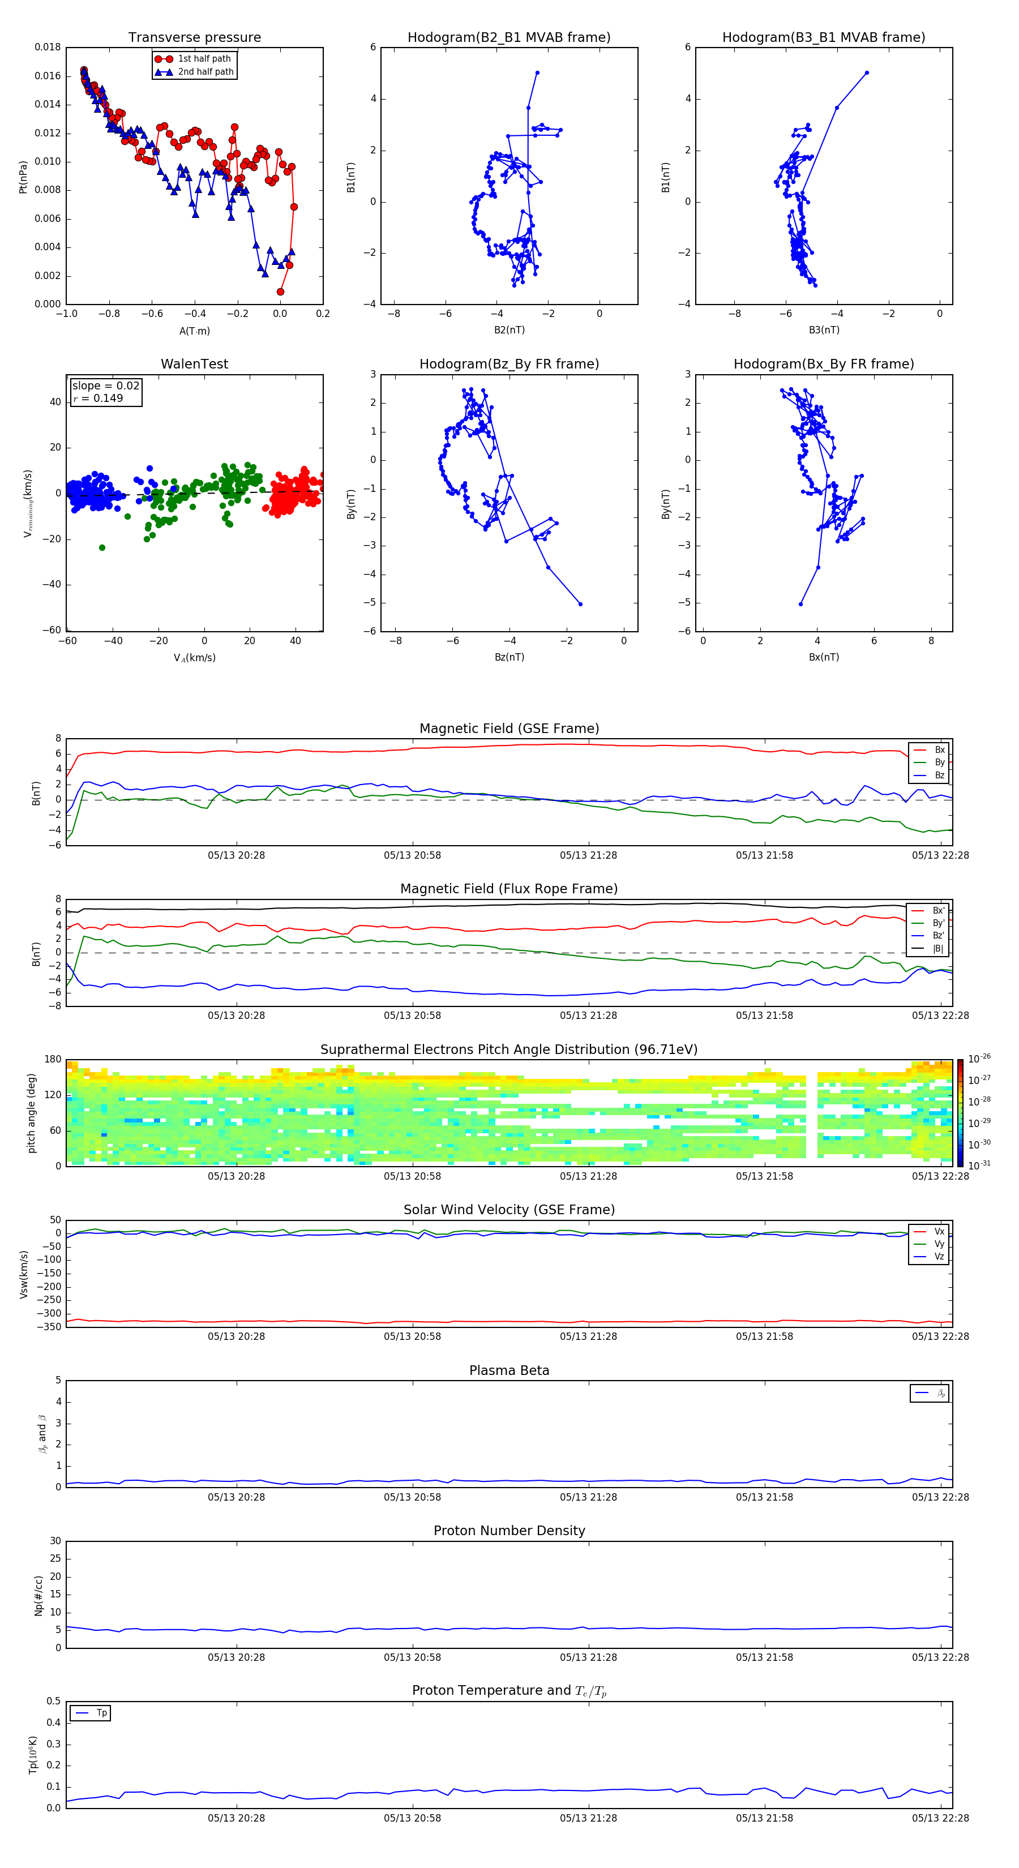Click isolated green outlier near −45 in WalenTest
The image size is (1019, 1868).
[x=102, y=547]
